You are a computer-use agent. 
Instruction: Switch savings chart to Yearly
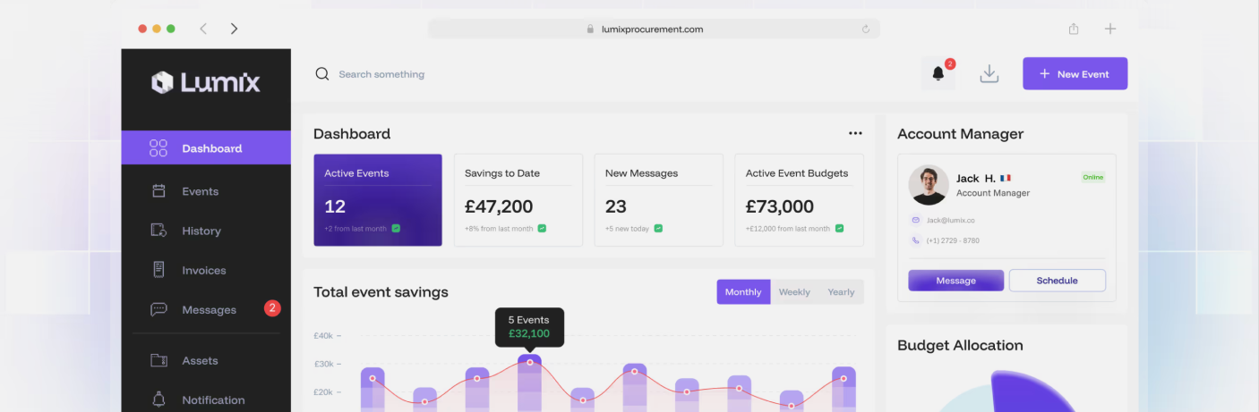[841, 292]
